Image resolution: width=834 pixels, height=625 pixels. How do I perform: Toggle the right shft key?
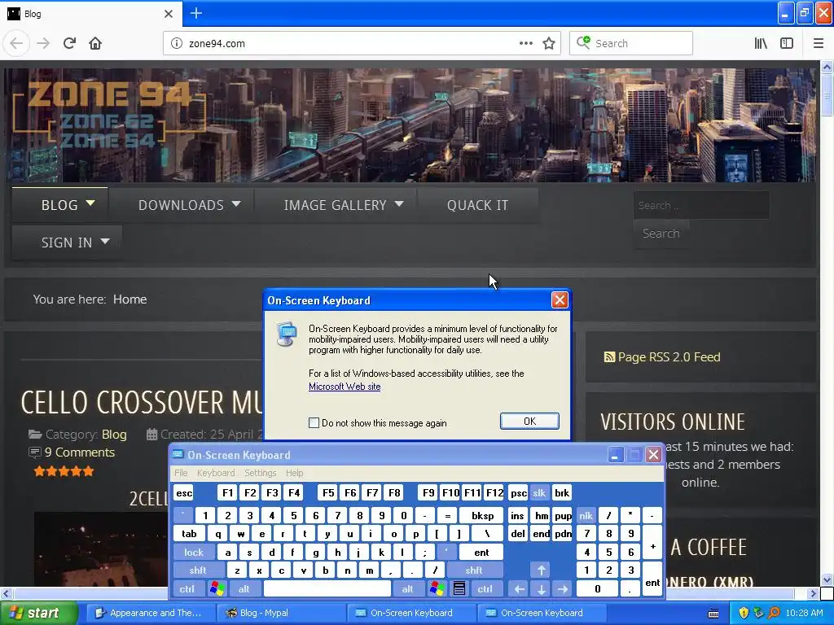[474, 570]
